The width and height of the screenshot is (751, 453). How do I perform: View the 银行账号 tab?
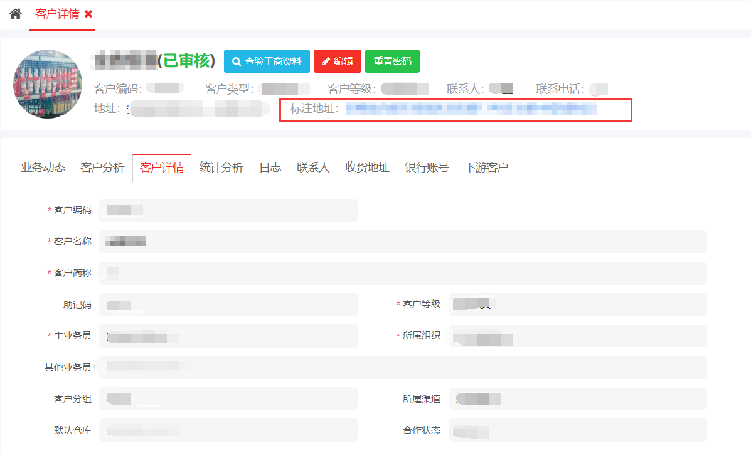click(x=427, y=168)
